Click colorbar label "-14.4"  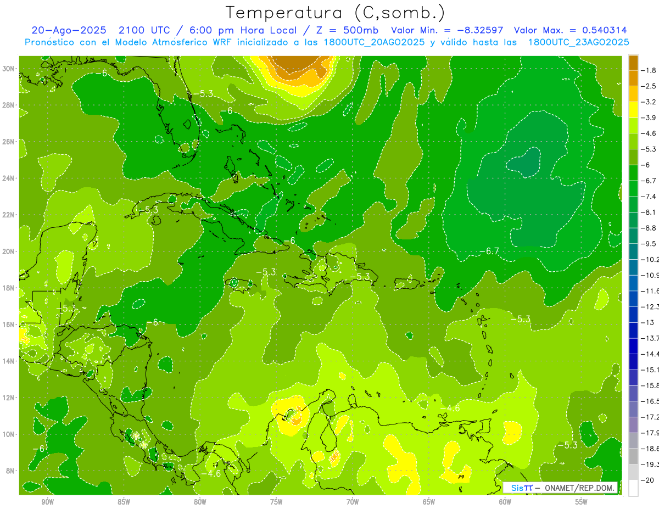650,354
